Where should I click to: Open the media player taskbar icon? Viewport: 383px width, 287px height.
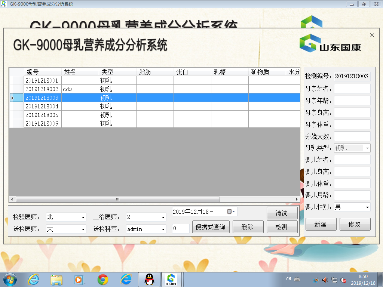[79, 280]
